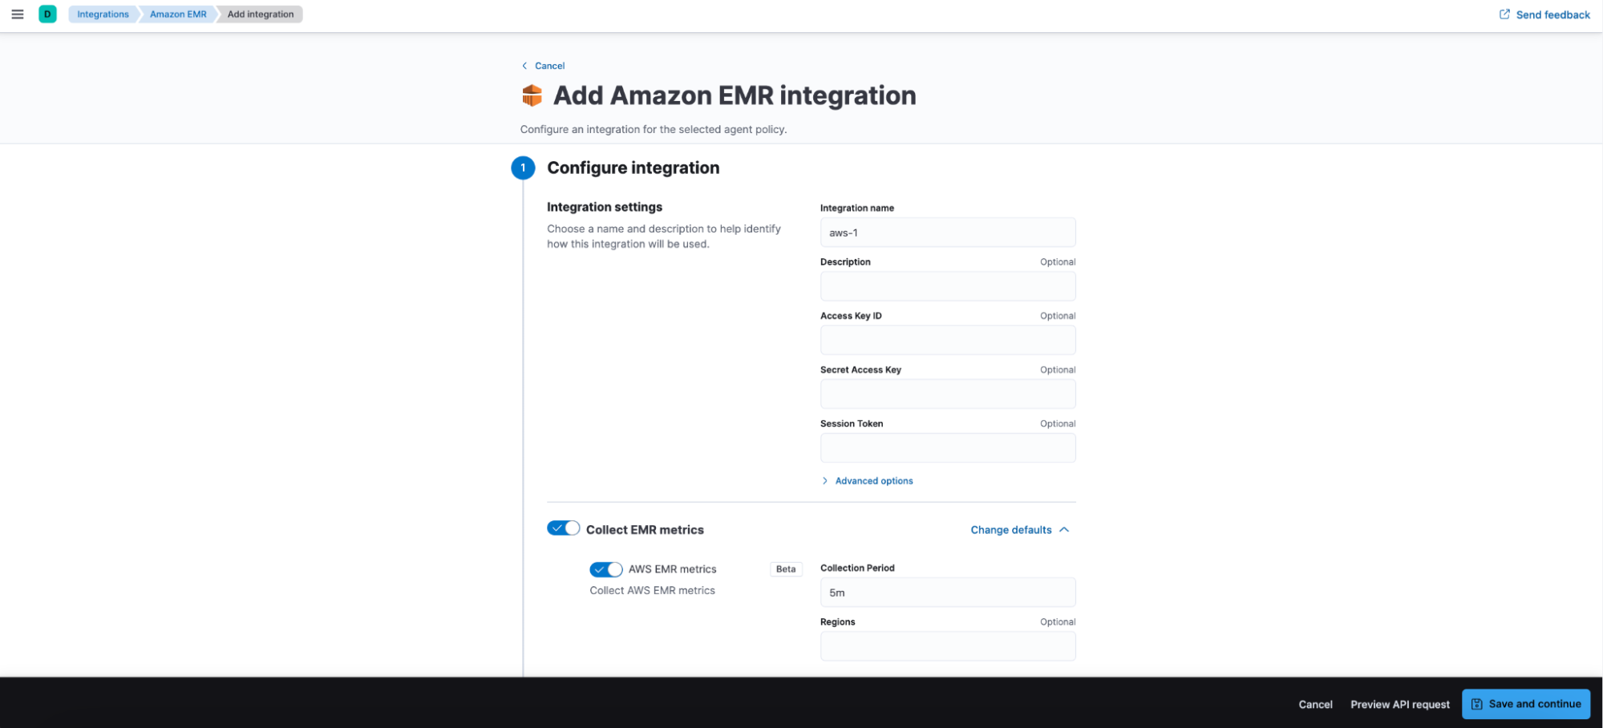Disable the AWS EMR metrics switch
This screenshot has width=1603, height=728.
pos(605,569)
